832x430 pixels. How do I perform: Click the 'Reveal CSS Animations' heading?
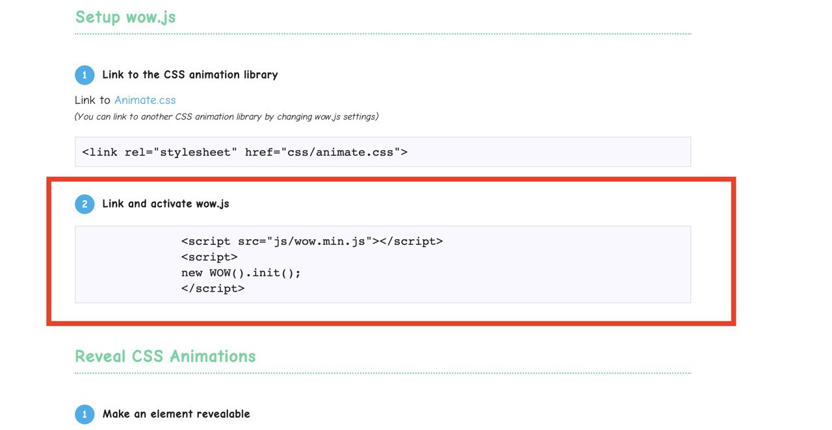coord(166,357)
